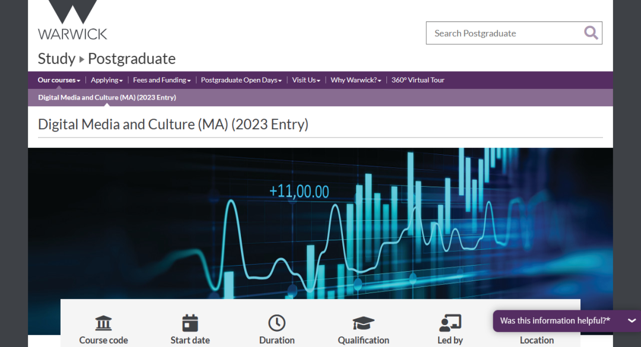Screen dimensions: 641x347
Task: Click into the Search Postgraduate field
Action: coord(502,33)
